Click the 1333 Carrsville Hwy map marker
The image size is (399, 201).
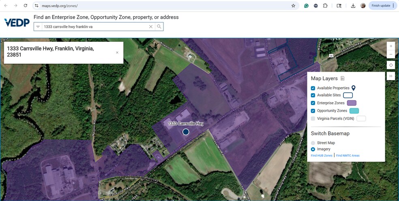pos(186,132)
